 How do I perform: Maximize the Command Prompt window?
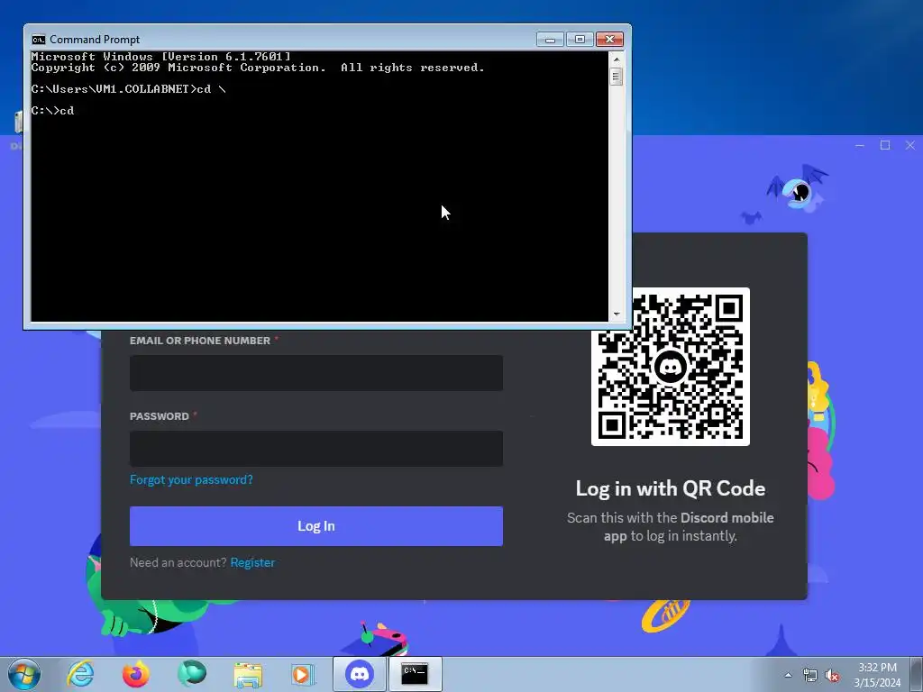(580, 40)
